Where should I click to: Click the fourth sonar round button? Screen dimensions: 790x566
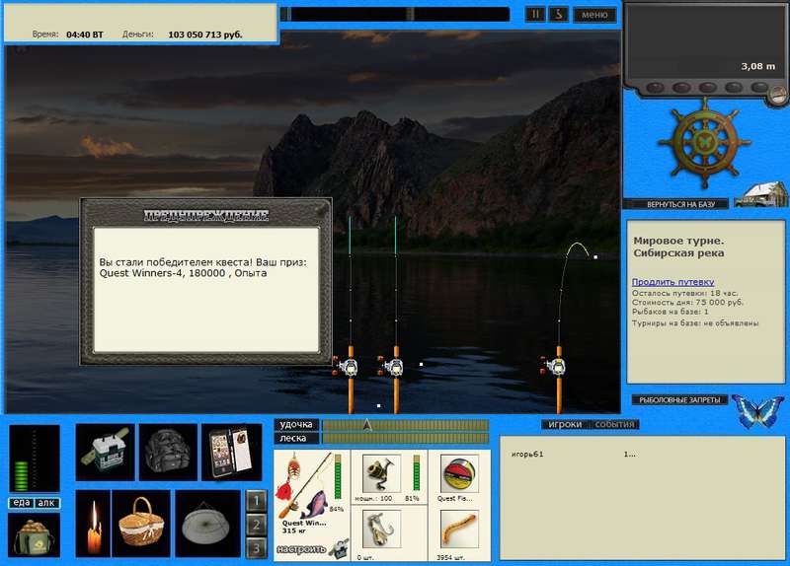[x=733, y=88]
